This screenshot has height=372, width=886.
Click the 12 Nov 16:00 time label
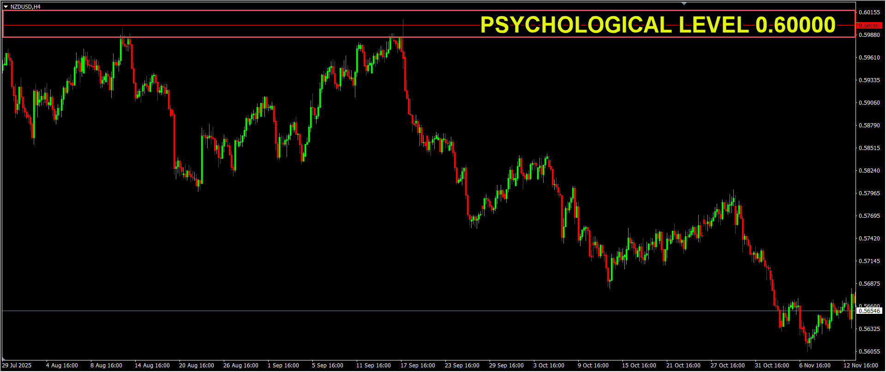pos(861,366)
